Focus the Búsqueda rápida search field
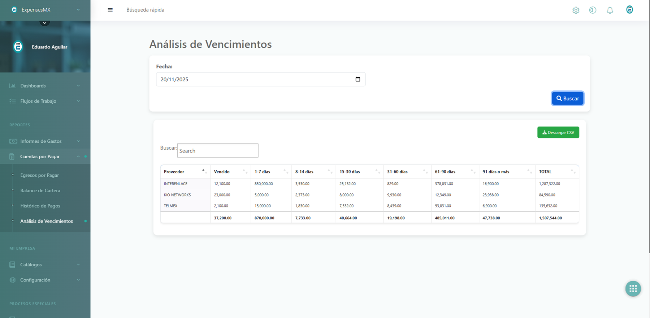 145,10
